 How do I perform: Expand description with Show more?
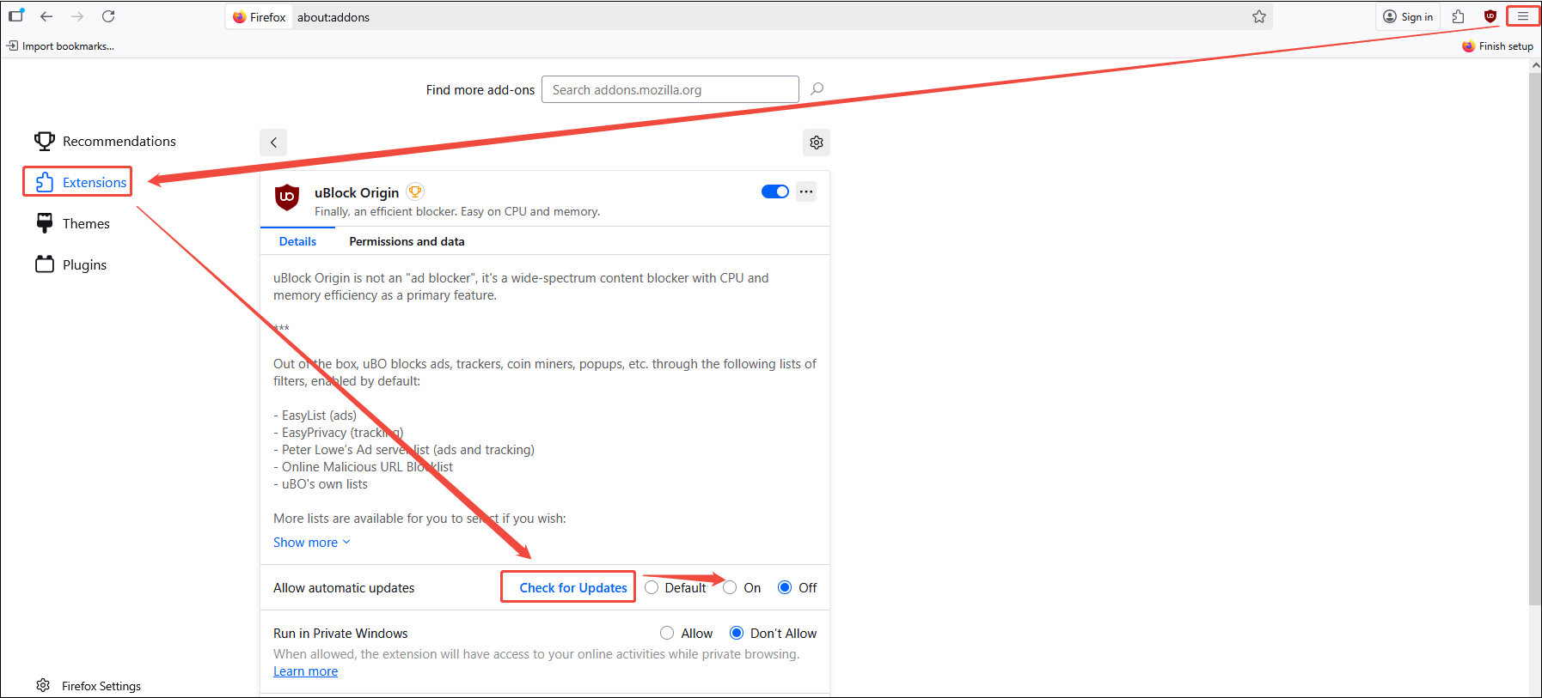click(x=312, y=542)
